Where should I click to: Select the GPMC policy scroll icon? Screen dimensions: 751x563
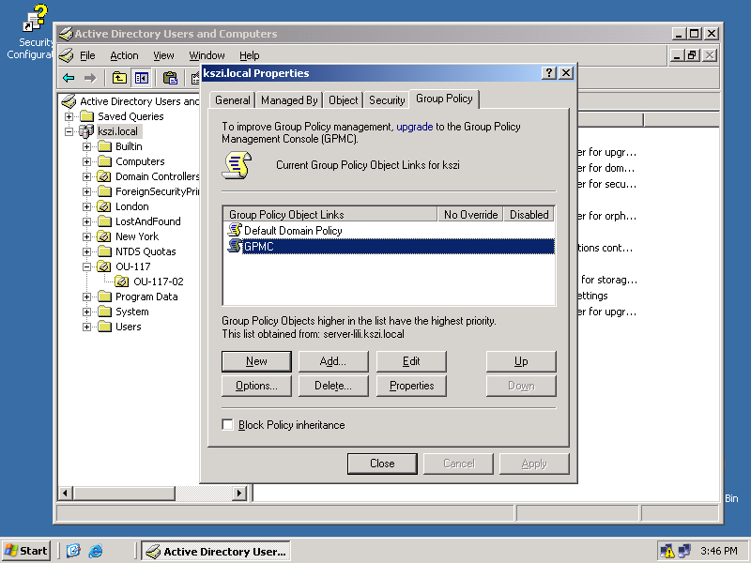[x=235, y=246]
